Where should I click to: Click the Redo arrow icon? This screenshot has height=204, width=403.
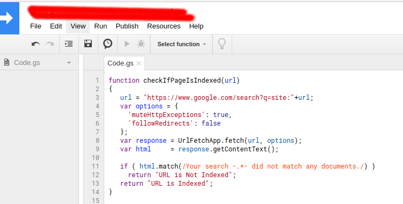(50, 44)
